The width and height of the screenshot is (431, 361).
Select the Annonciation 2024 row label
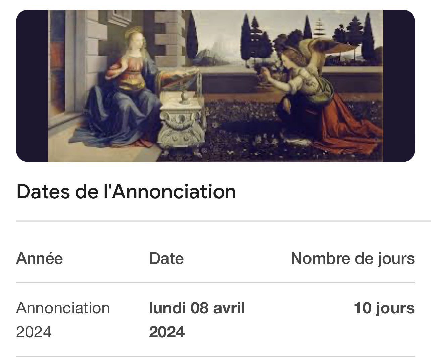pos(63,320)
